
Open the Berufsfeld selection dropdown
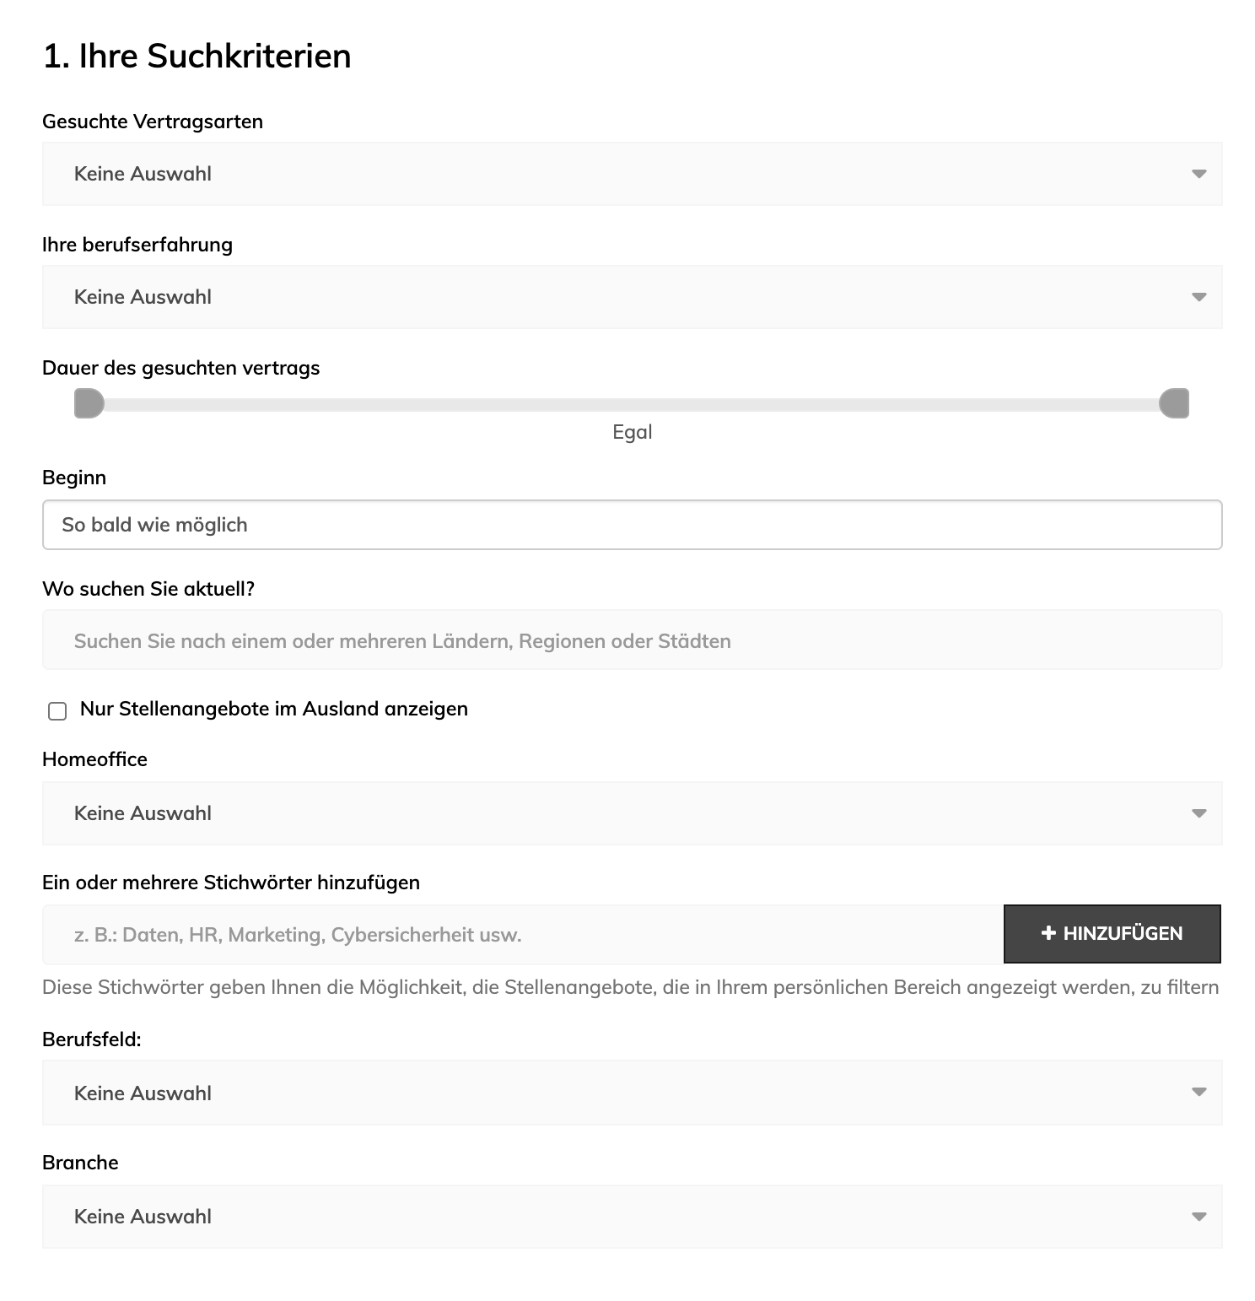[x=632, y=1093]
